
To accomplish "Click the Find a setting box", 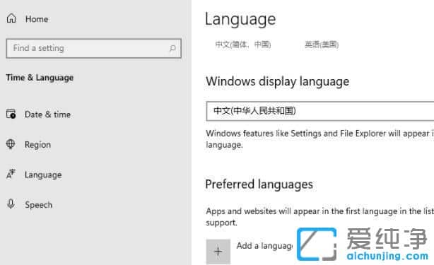I will (x=93, y=49).
